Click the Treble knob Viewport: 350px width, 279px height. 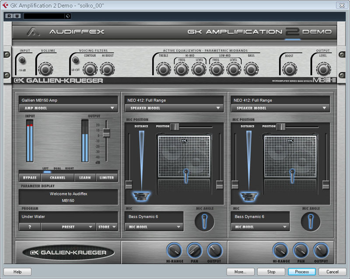pyautogui.click(x=163, y=70)
